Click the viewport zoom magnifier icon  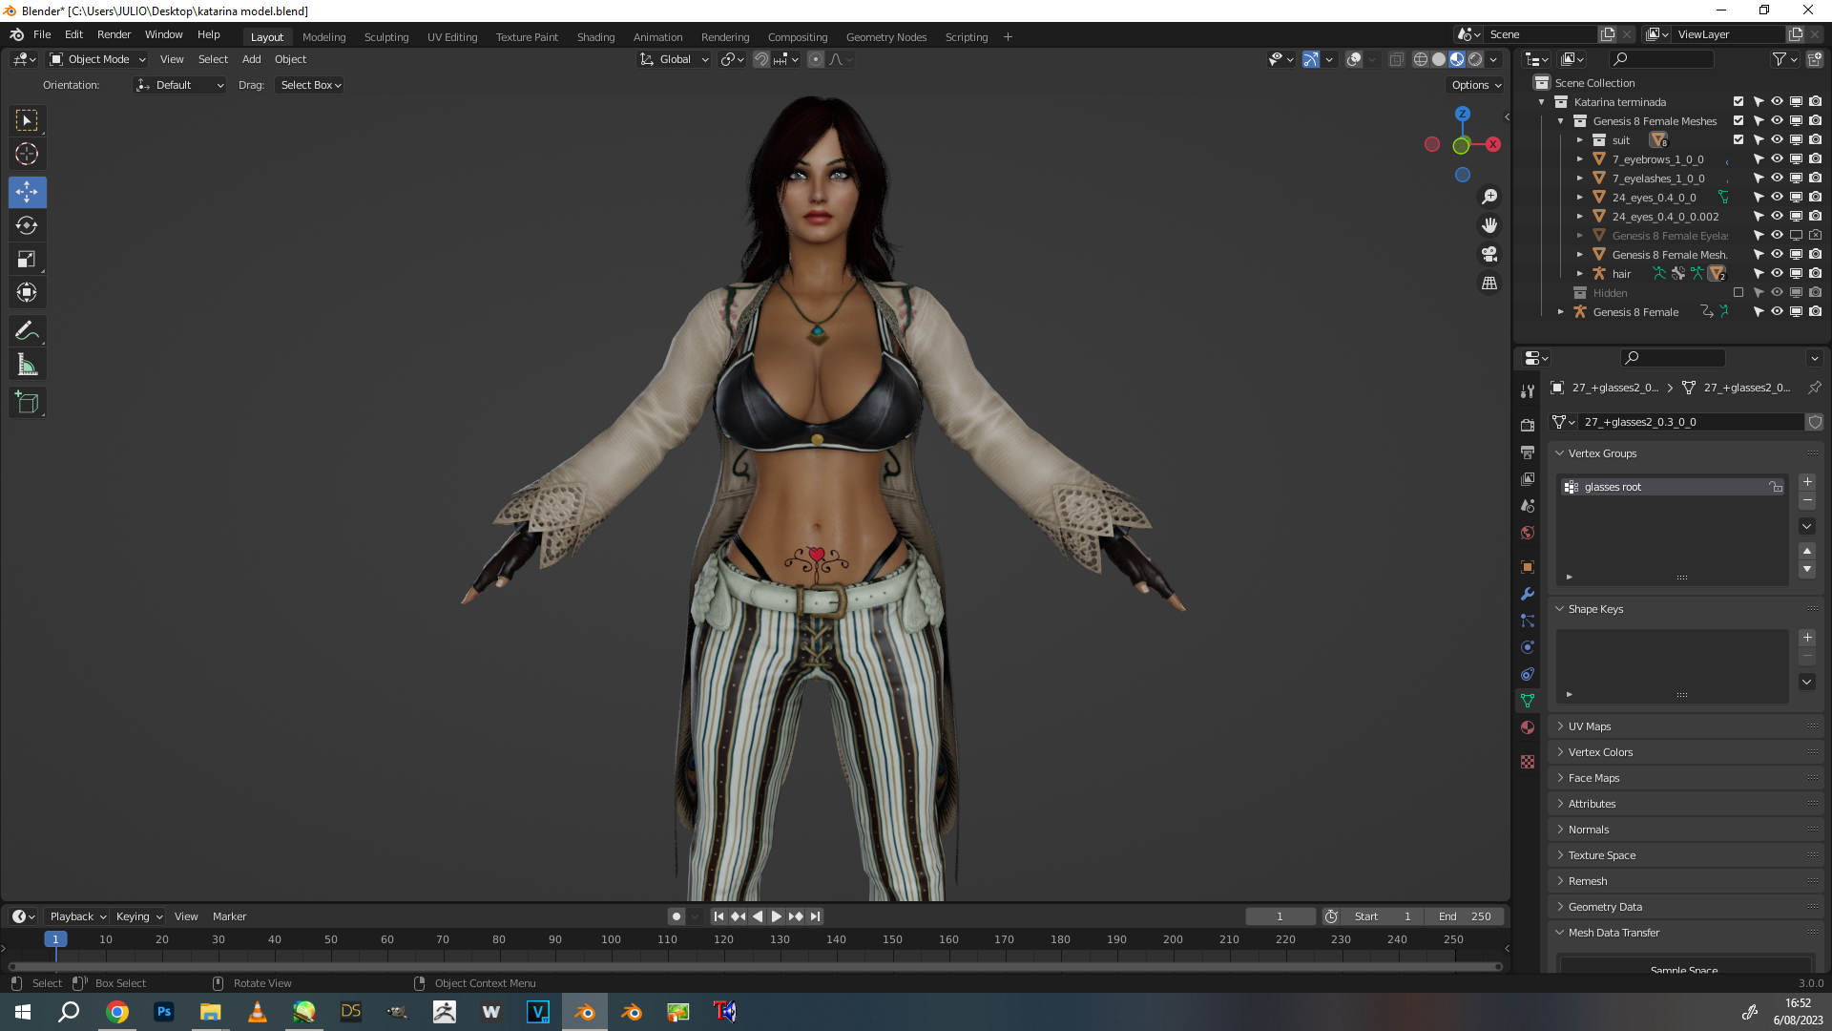(1488, 197)
